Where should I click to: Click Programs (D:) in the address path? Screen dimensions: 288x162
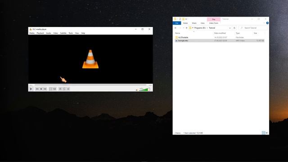coord(200,28)
